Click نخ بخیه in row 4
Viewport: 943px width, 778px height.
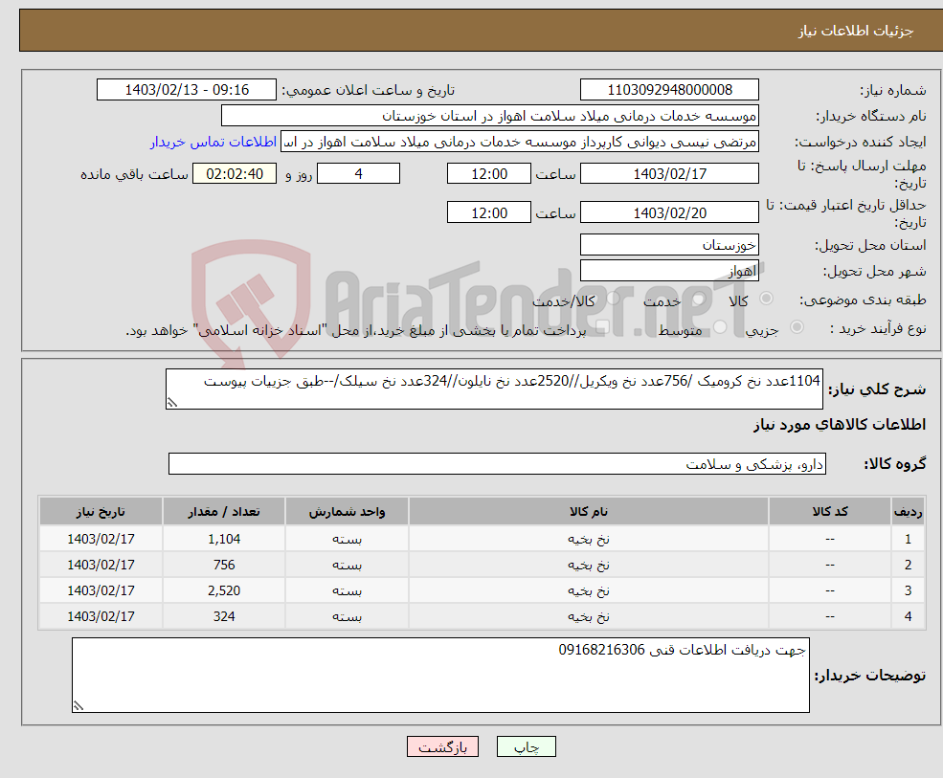tap(589, 616)
